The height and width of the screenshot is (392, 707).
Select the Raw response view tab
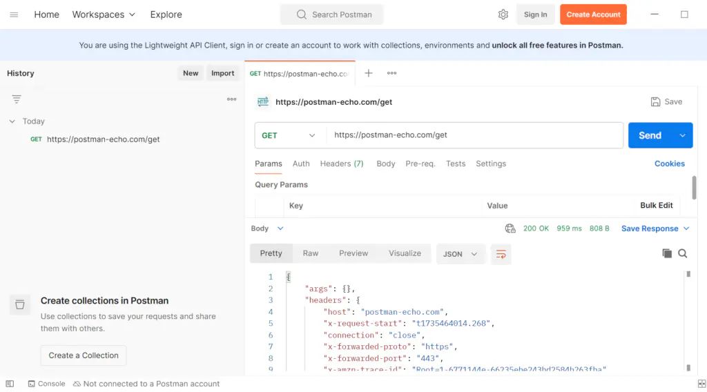click(x=311, y=253)
